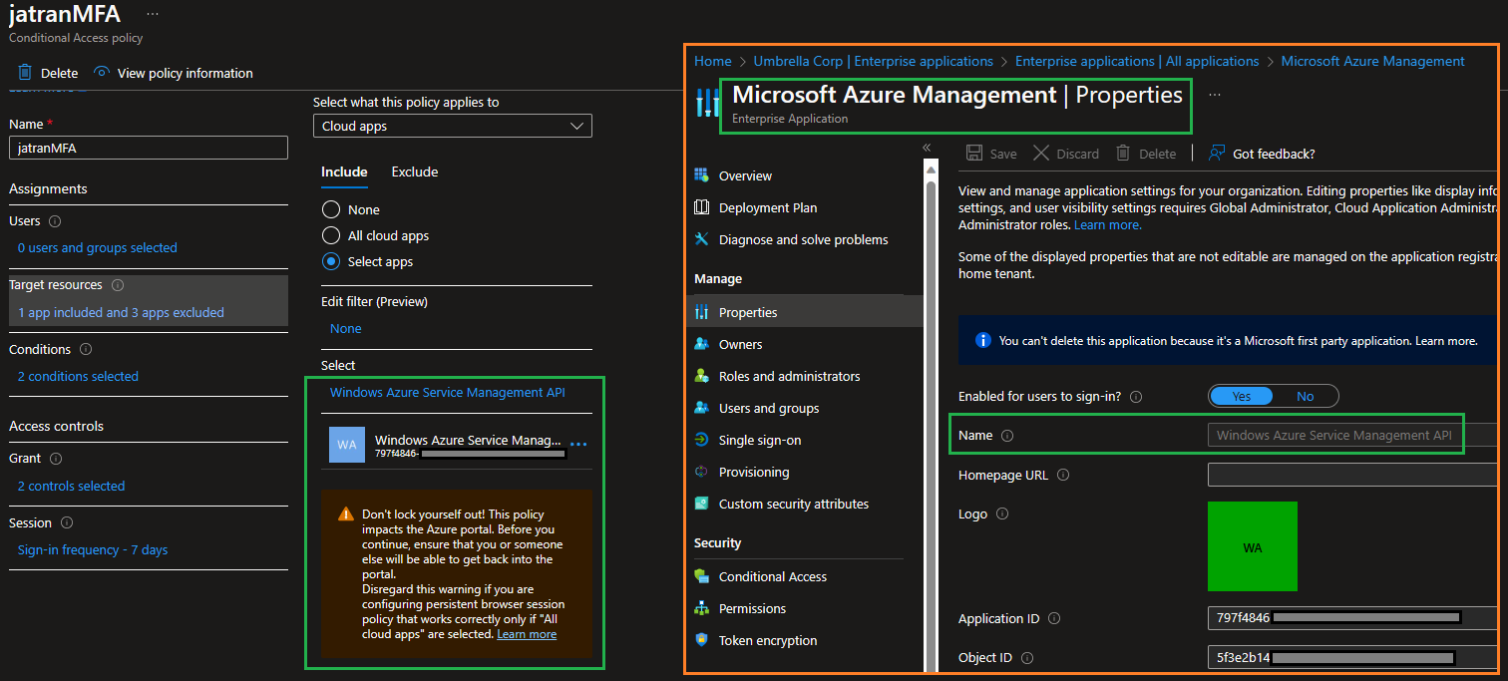Open 2 conditions selected link
This screenshot has height=681, width=1508.
coord(78,376)
